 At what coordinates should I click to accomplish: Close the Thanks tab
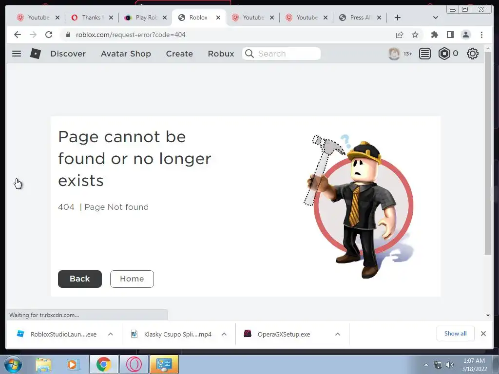point(111,18)
